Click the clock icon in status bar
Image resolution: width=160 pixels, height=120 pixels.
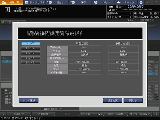point(2,118)
